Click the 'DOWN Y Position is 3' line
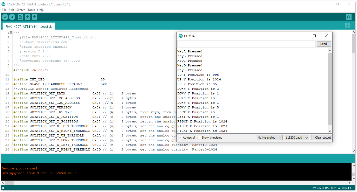This screenshot has height=192, width=357. pos(198,89)
